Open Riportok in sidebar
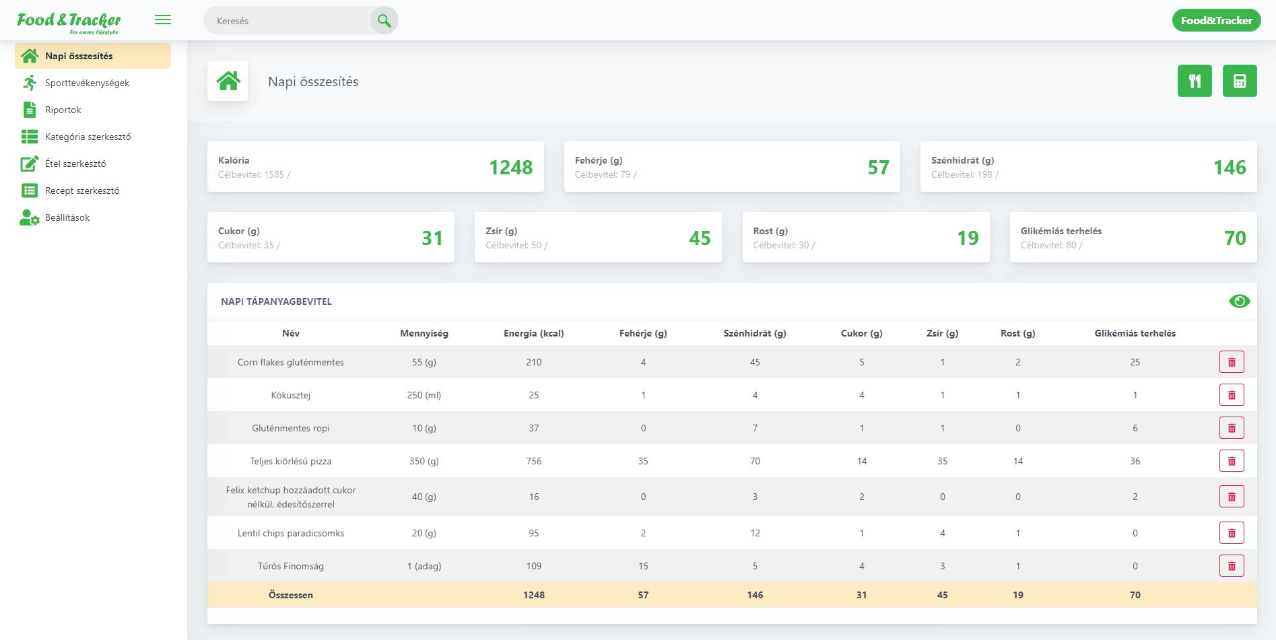 93,110
